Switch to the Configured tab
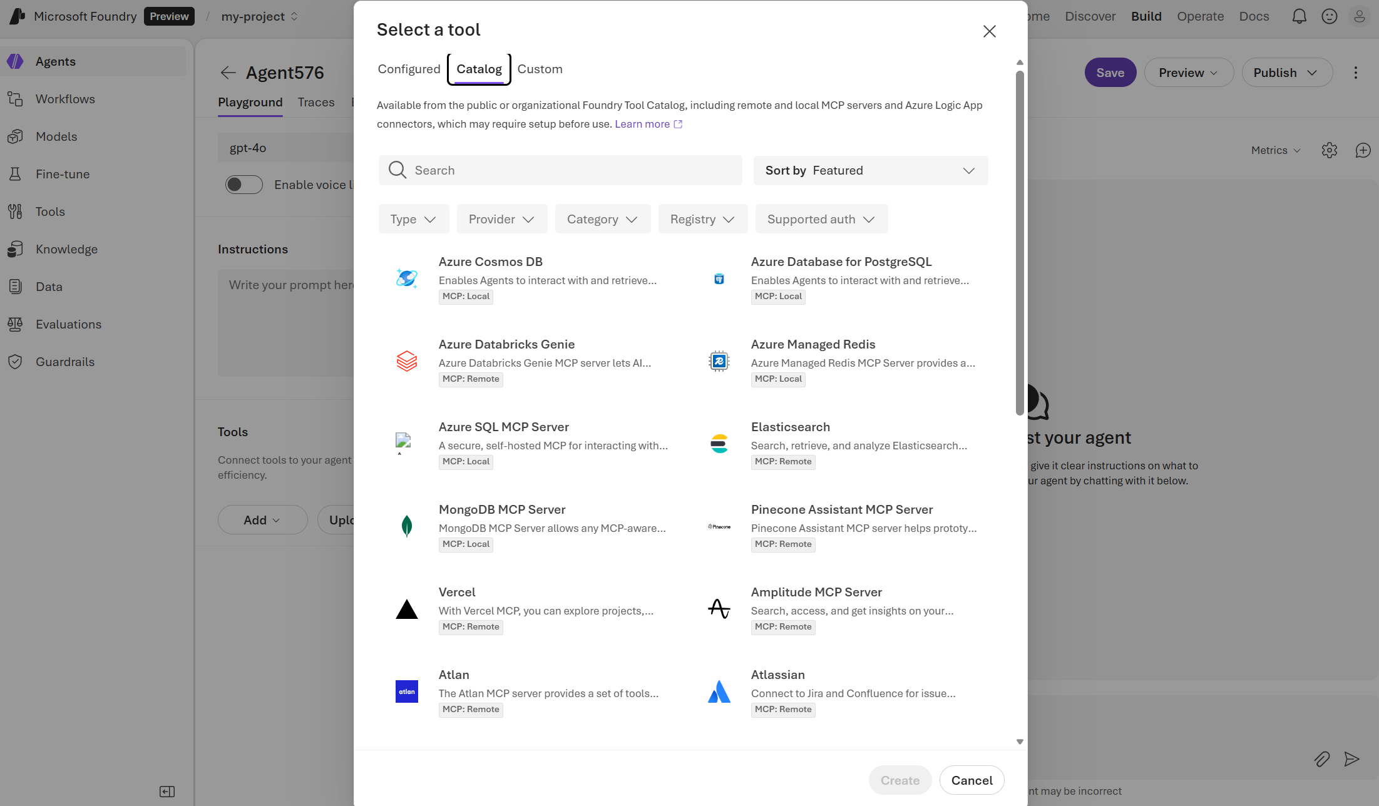Image resolution: width=1379 pixels, height=806 pixels. tap(409, 69)
